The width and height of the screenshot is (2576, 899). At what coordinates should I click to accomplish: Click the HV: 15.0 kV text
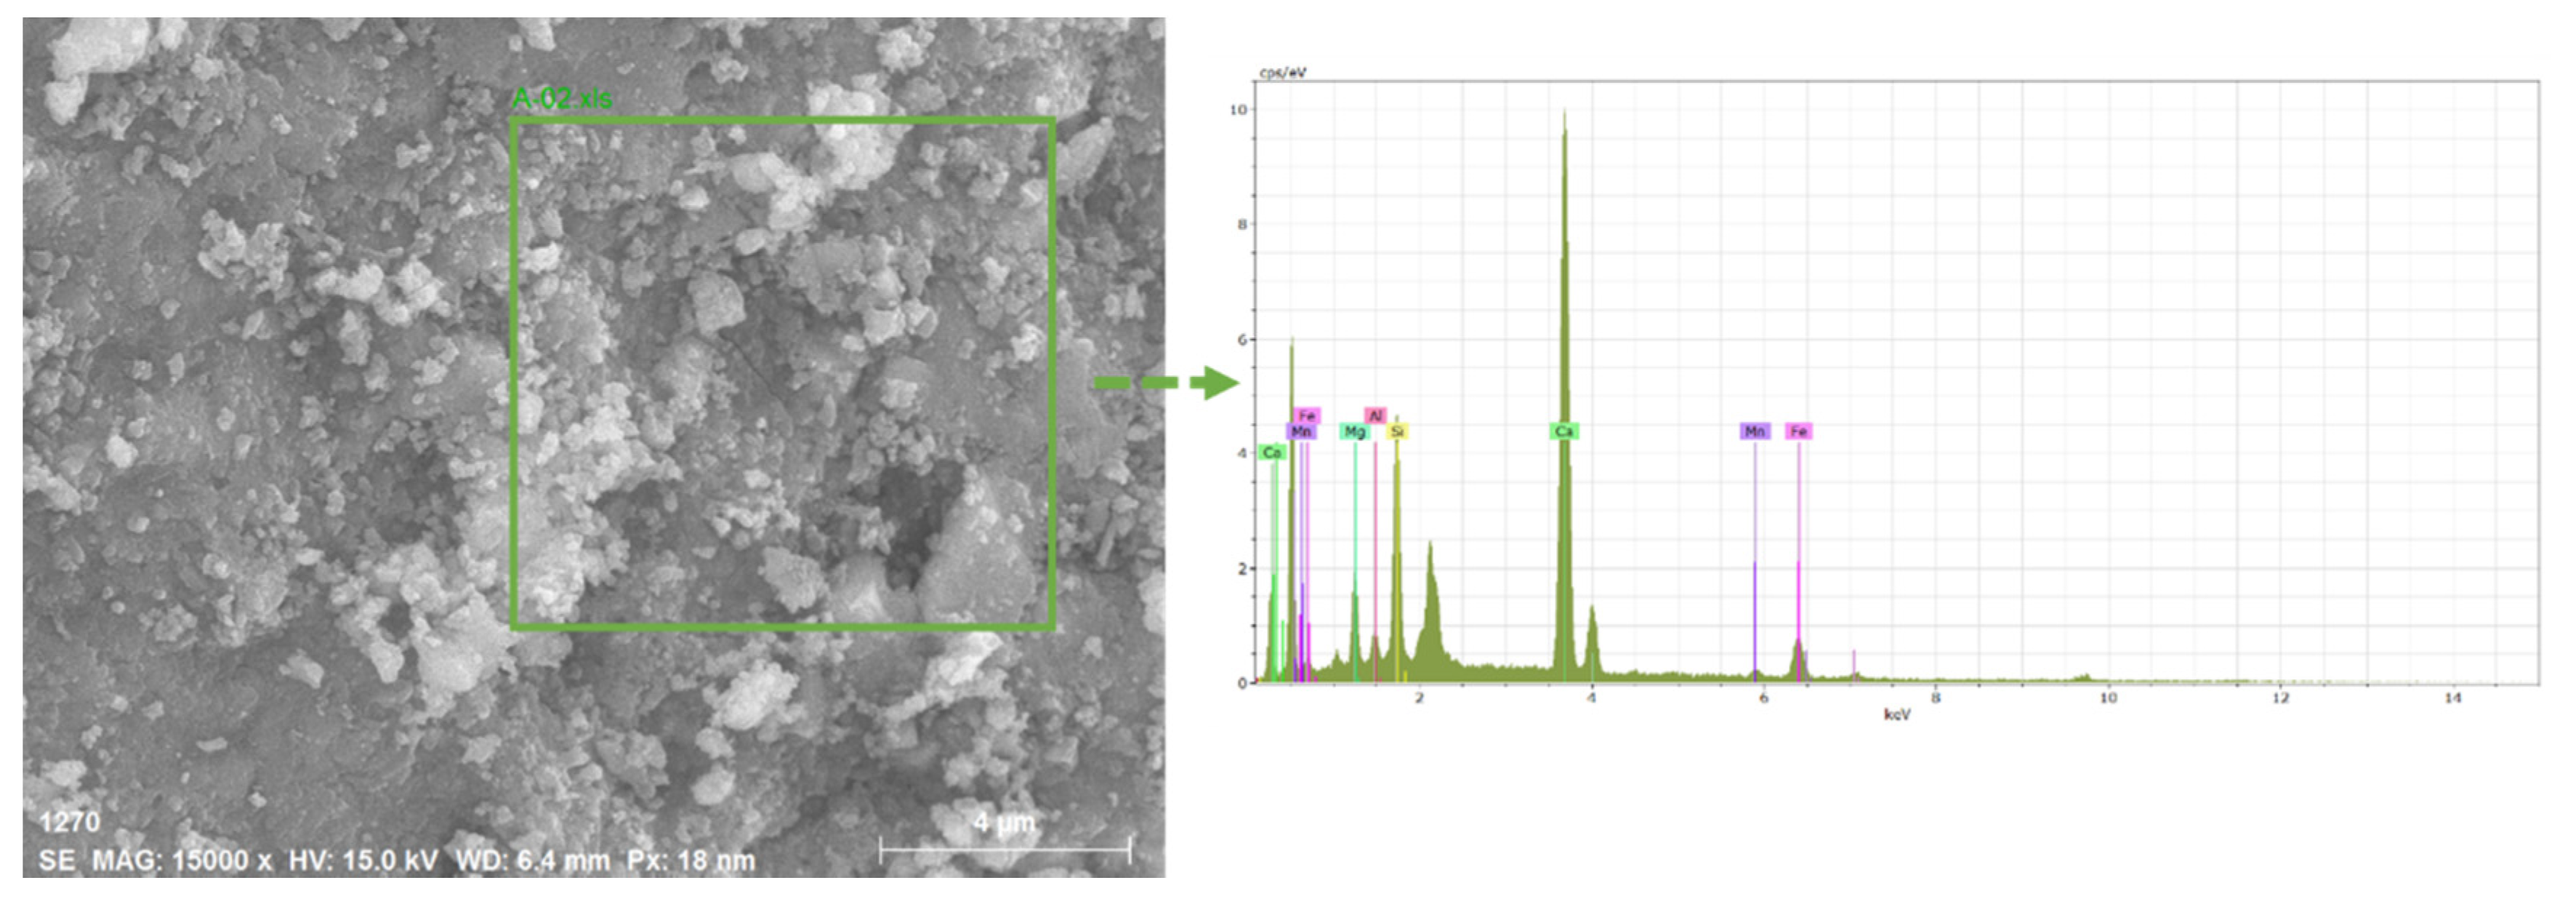click(x=363, y=861)
